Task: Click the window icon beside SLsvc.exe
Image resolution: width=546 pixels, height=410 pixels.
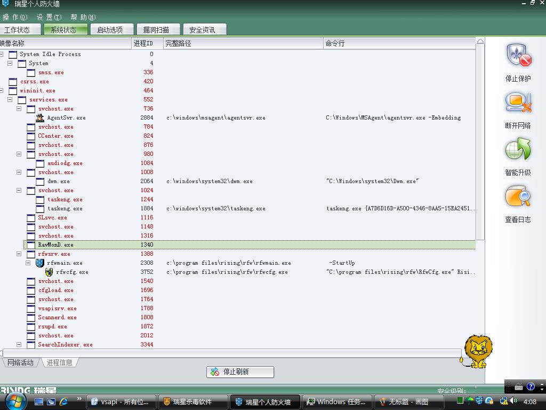Action: click(31, 218)
